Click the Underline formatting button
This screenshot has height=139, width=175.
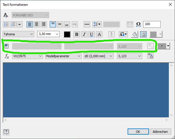click(x=92, y=34)
